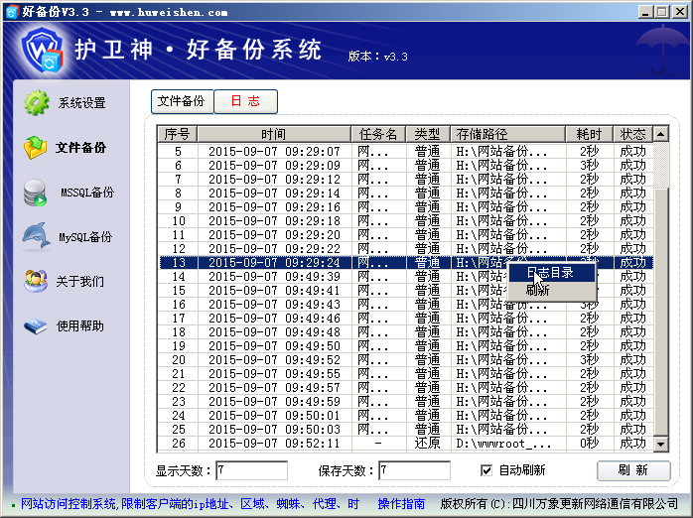The height and width of the screenshot is (518, 693).
Task: Select log row number 17
Action: pyautogui.click(x=406, y=319)
